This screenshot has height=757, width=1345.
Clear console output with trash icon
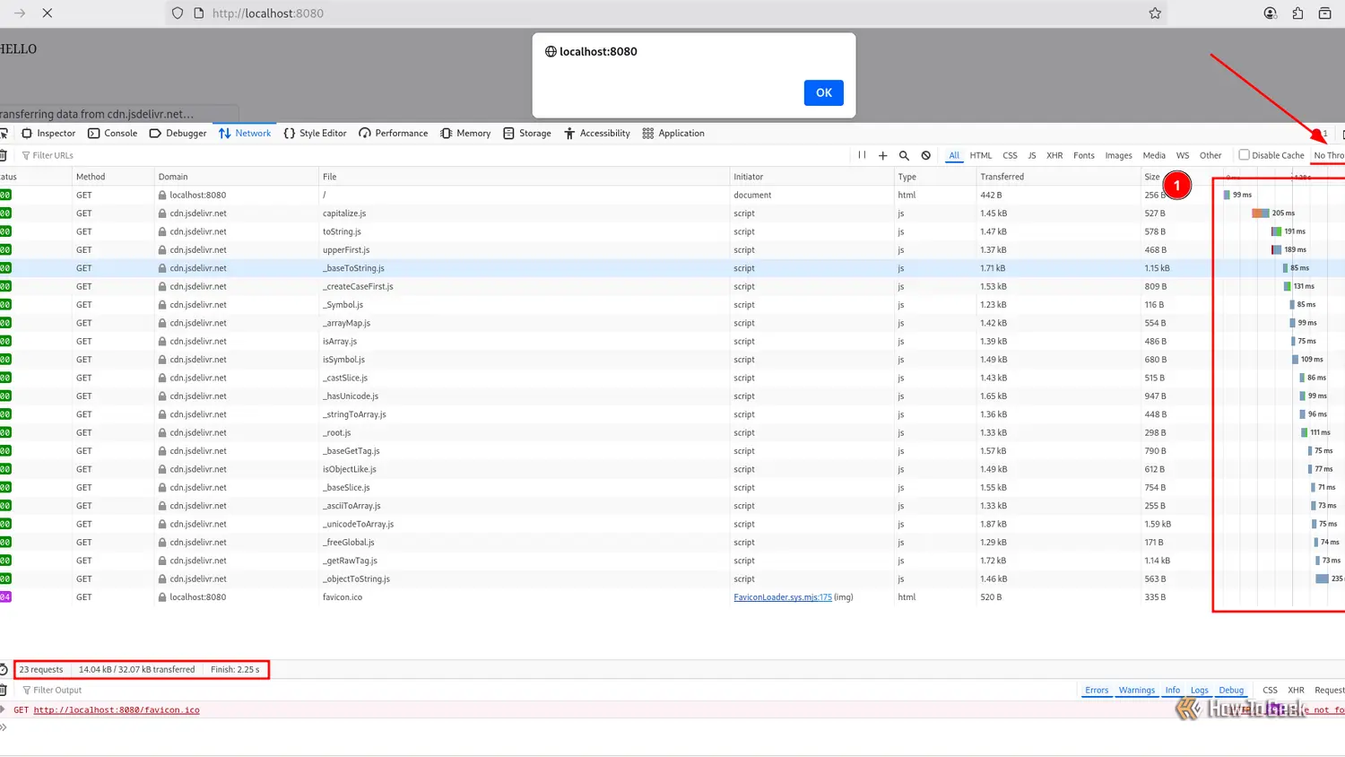pos(3,690)
